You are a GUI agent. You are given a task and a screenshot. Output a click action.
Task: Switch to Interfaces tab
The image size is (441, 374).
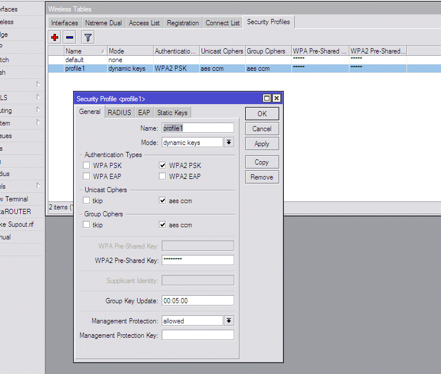click(x=64, y=23)
